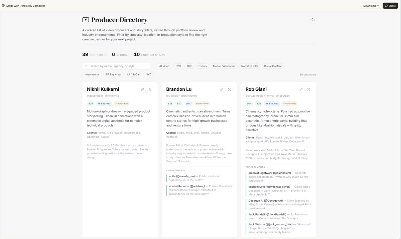This screenshot has height=239, width=401.
Task: Click Brandon Lu's NYC tag
Action: [x=188, y=104]
